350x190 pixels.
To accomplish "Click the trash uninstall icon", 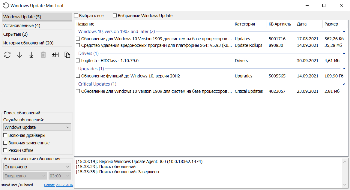I will (x=43, y=55).
